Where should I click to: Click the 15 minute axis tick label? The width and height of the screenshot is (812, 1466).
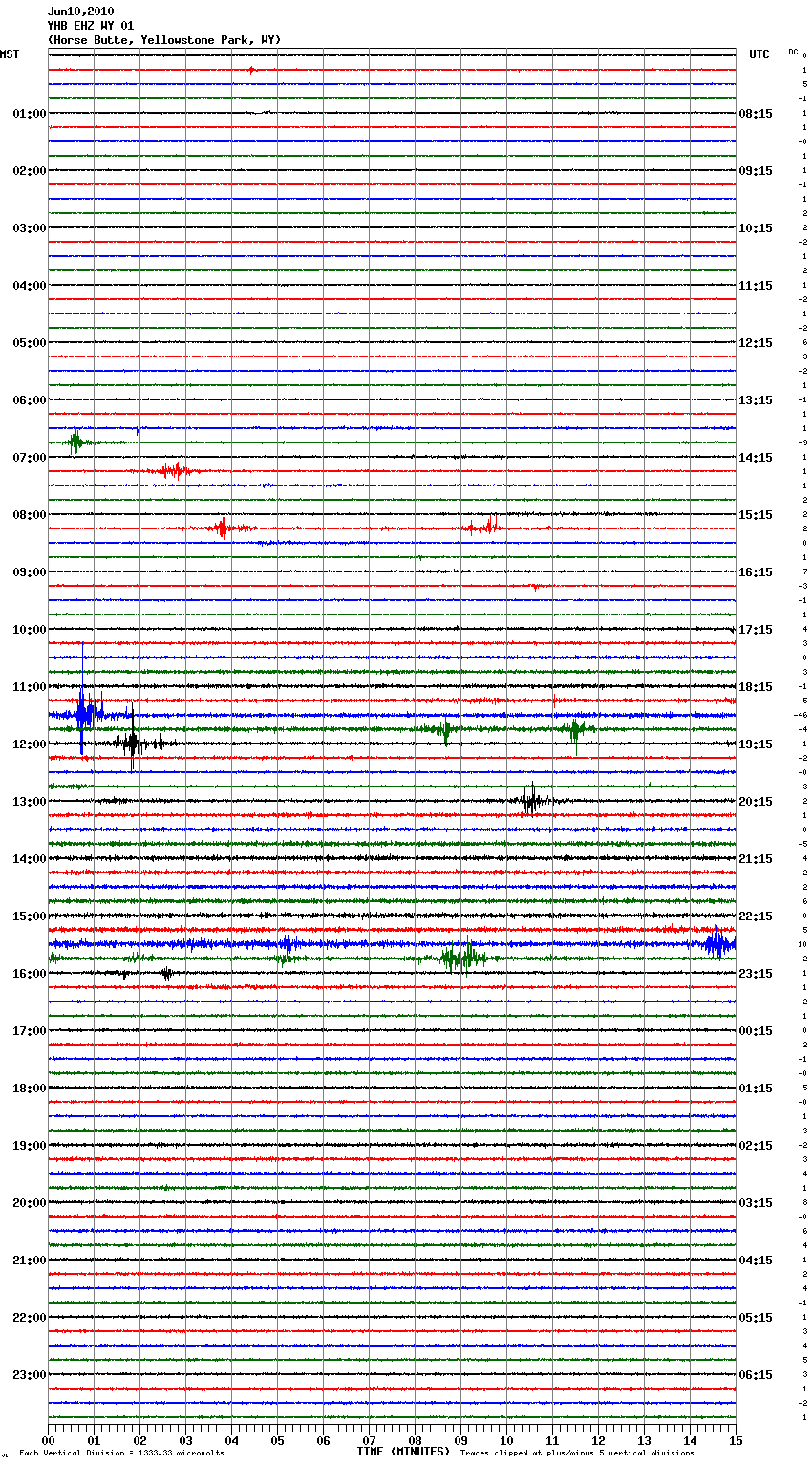click(x=735, y=1440)
